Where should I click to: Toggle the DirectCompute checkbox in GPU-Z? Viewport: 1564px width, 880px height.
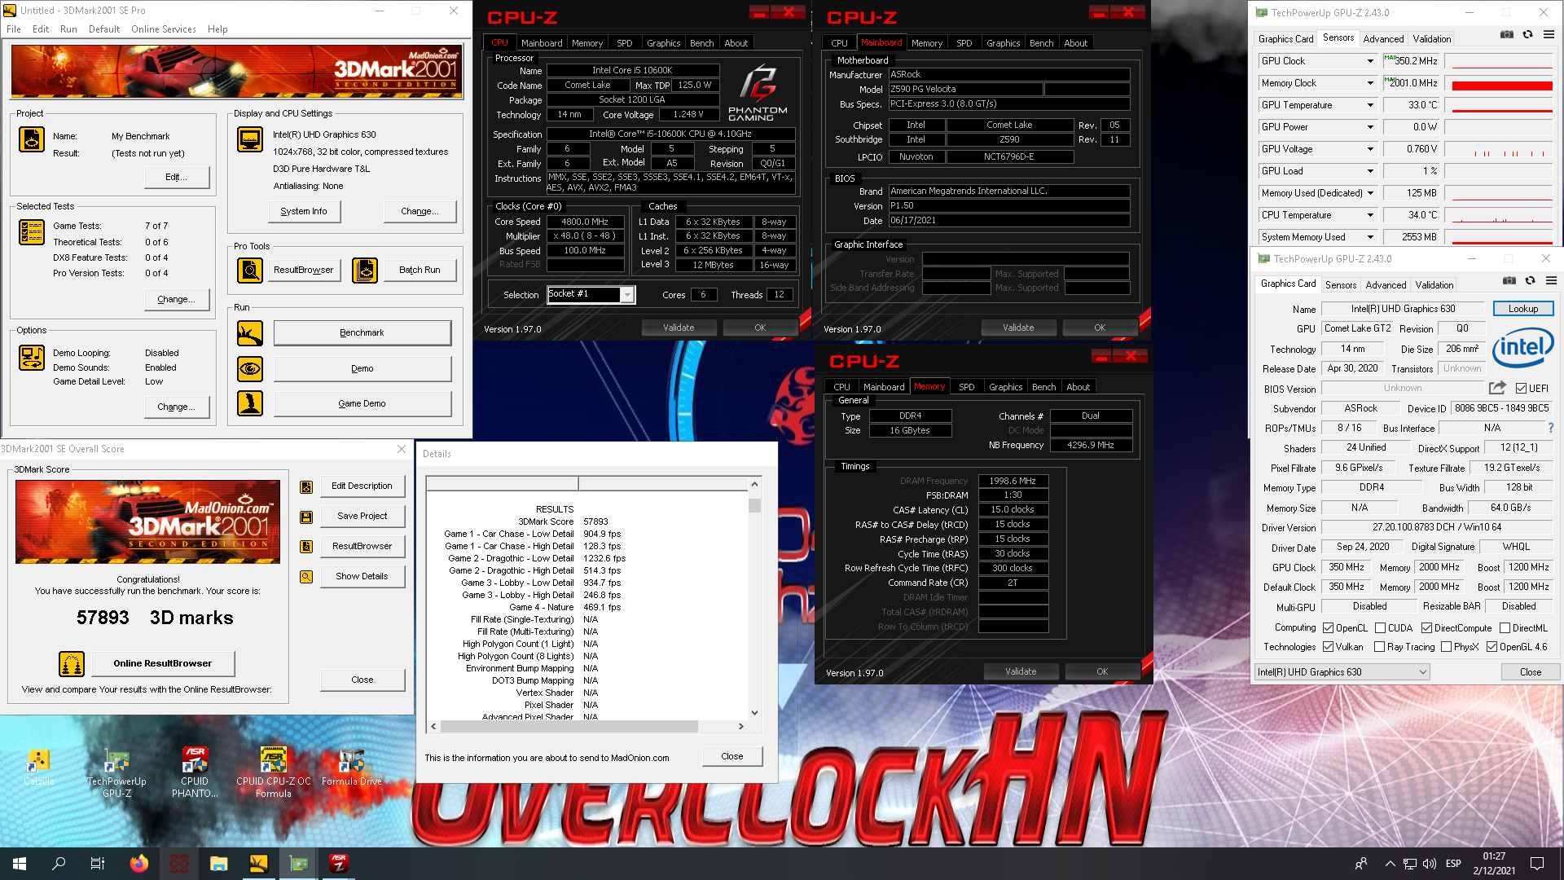tap(1427, 628)
